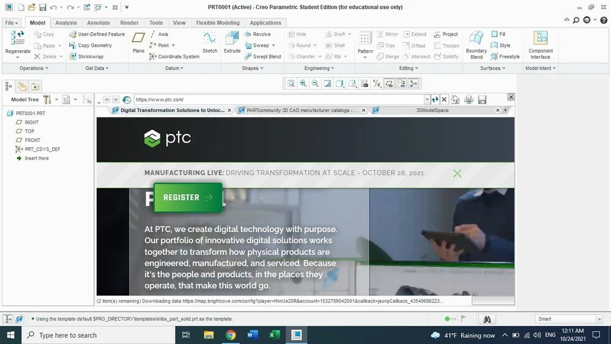Image resolution: width=611 pixels, height=344 pixels.
Task: Switch to the Annotate tab
Action: pyautogui.click(x=98, y=23)
